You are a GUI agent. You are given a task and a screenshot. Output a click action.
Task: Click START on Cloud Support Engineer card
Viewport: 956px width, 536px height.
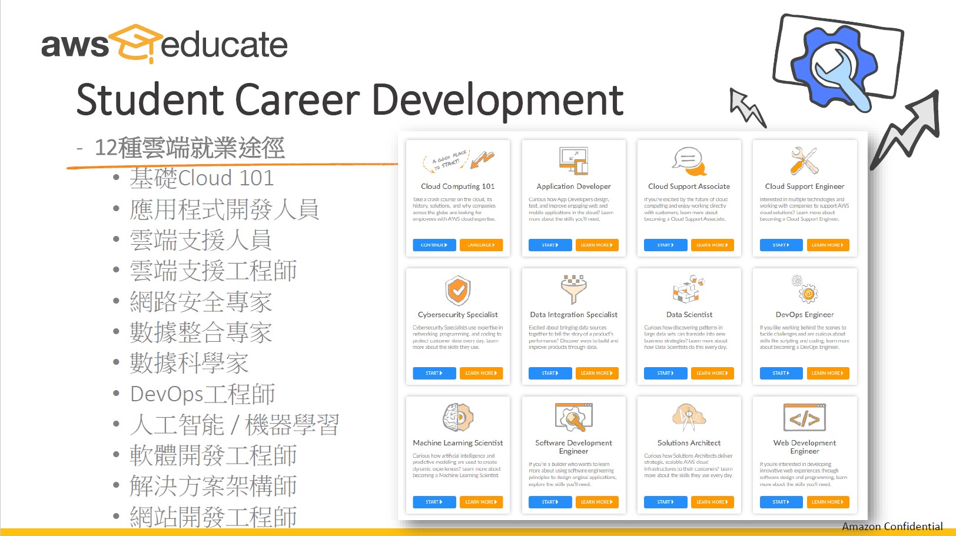(x=781, y=245)
